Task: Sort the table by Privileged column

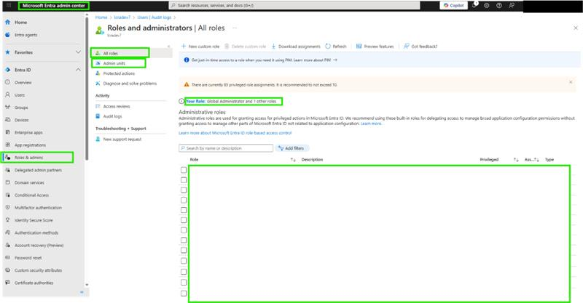Action: (516, 160)
